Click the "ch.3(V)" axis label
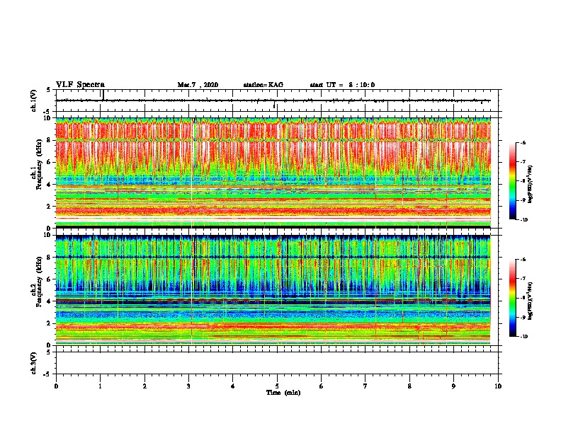Image resolution: width=561 pixels, height=433 pixels. tap(34, 363)
